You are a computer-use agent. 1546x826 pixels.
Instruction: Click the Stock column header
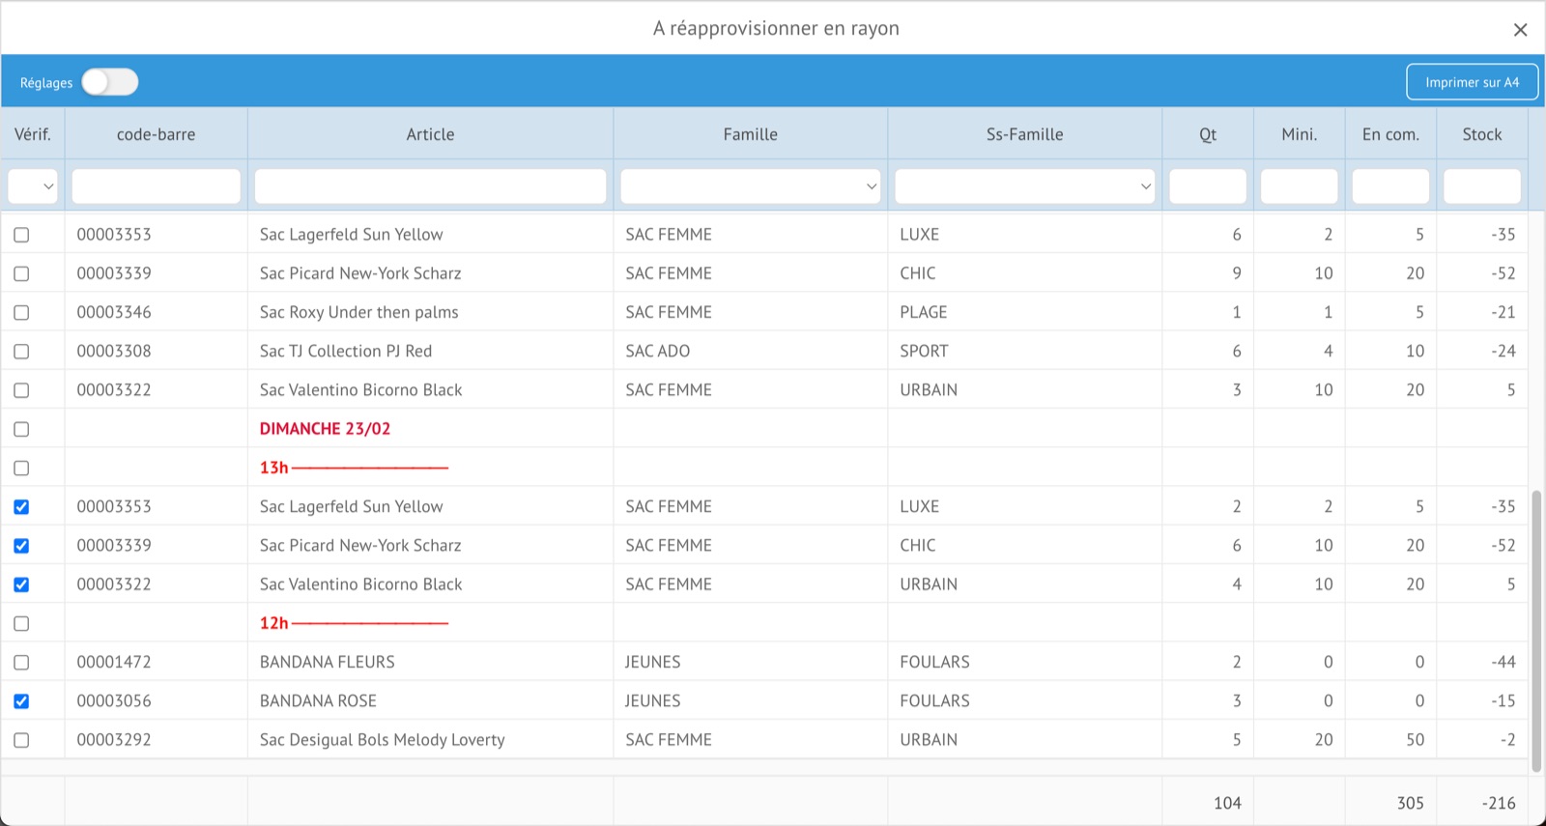tap(1481, 134)
